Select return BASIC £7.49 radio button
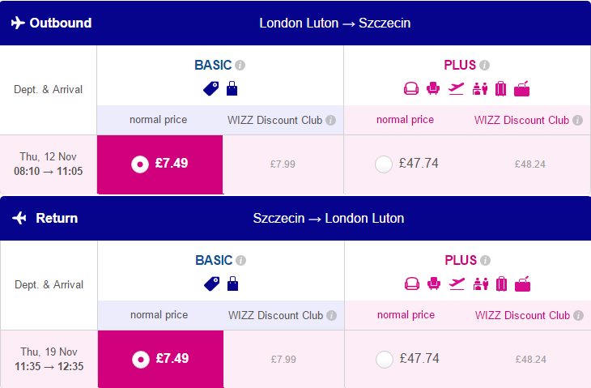This screenshot has width=591, height=388. (141, 360)
